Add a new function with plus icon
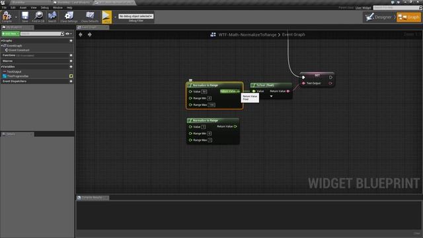Screen dimensions: 423x238 coord(71,56)
